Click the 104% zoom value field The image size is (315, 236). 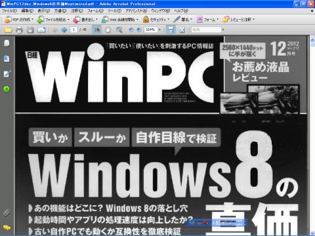pos(150,29)
